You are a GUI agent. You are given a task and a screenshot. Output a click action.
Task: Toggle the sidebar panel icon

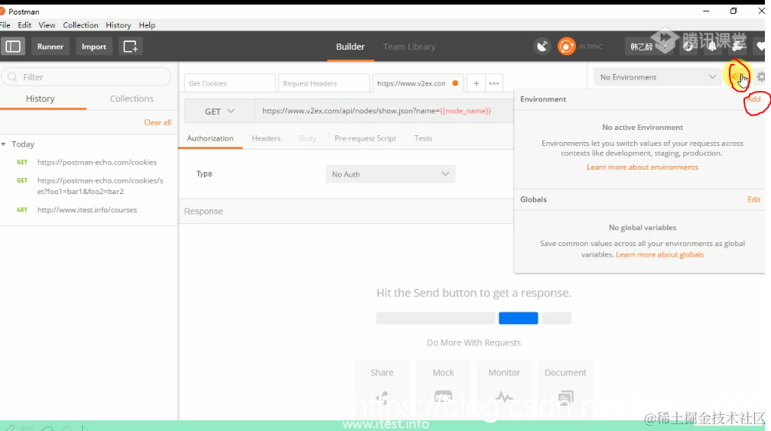click(13, 47)
